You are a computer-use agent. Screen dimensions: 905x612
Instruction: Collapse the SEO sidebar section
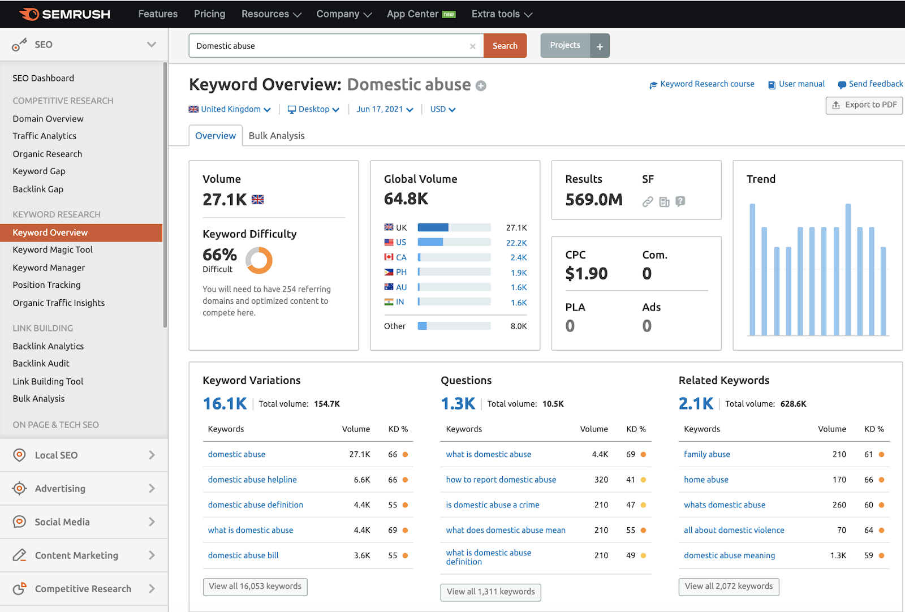152,45
